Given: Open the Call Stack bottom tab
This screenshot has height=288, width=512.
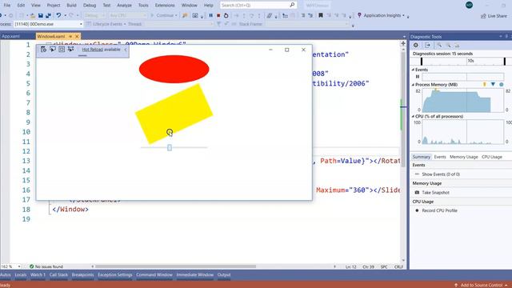Looking at the screenshot, I should [x=58, y=275].
